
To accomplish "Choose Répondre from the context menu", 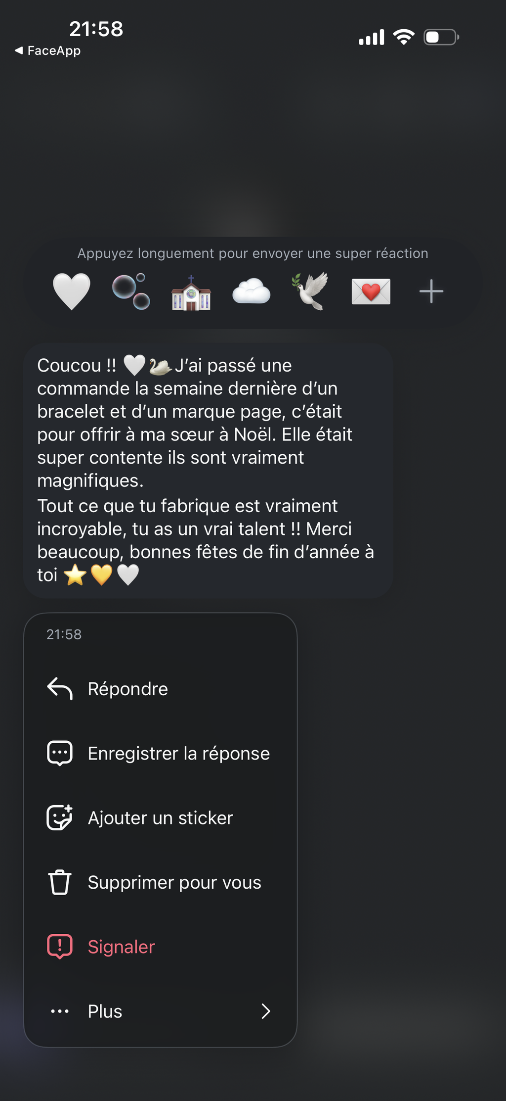I will click(x=128, y=689).
